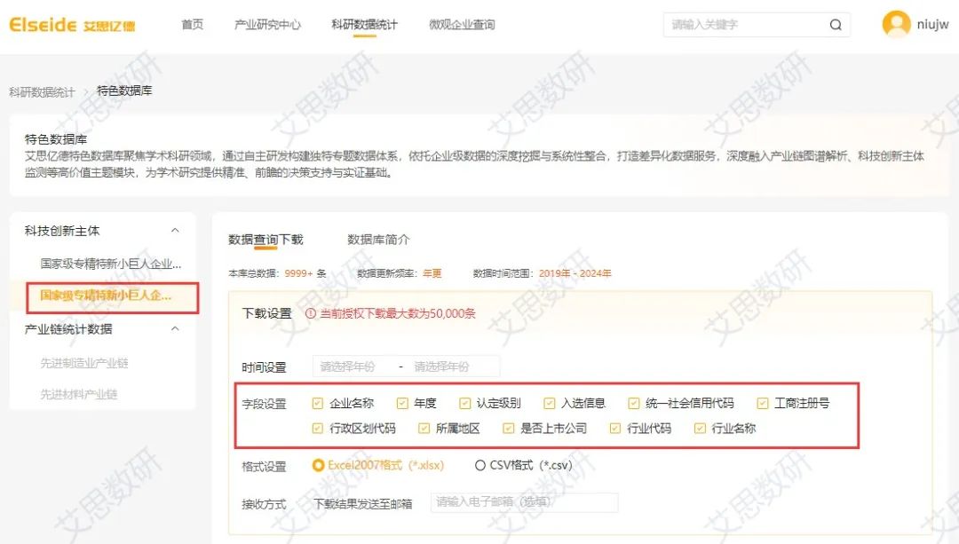This screenshot has width=959, height=544.
Task: Click the search magnifier icon
Action: (x=836, y=25)
